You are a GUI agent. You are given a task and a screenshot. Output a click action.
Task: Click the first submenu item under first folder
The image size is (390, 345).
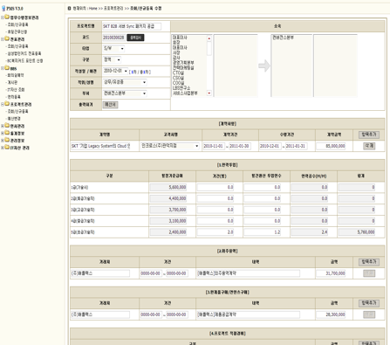pyautogui.click(x=17, y=24)
